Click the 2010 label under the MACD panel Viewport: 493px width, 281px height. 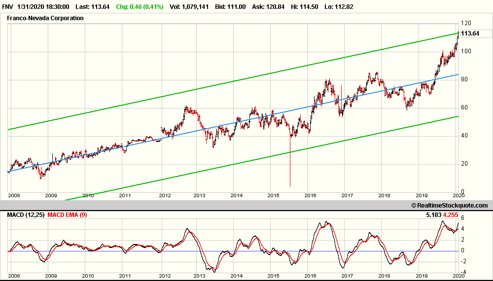pyautogui.click(x=88, y=276)
